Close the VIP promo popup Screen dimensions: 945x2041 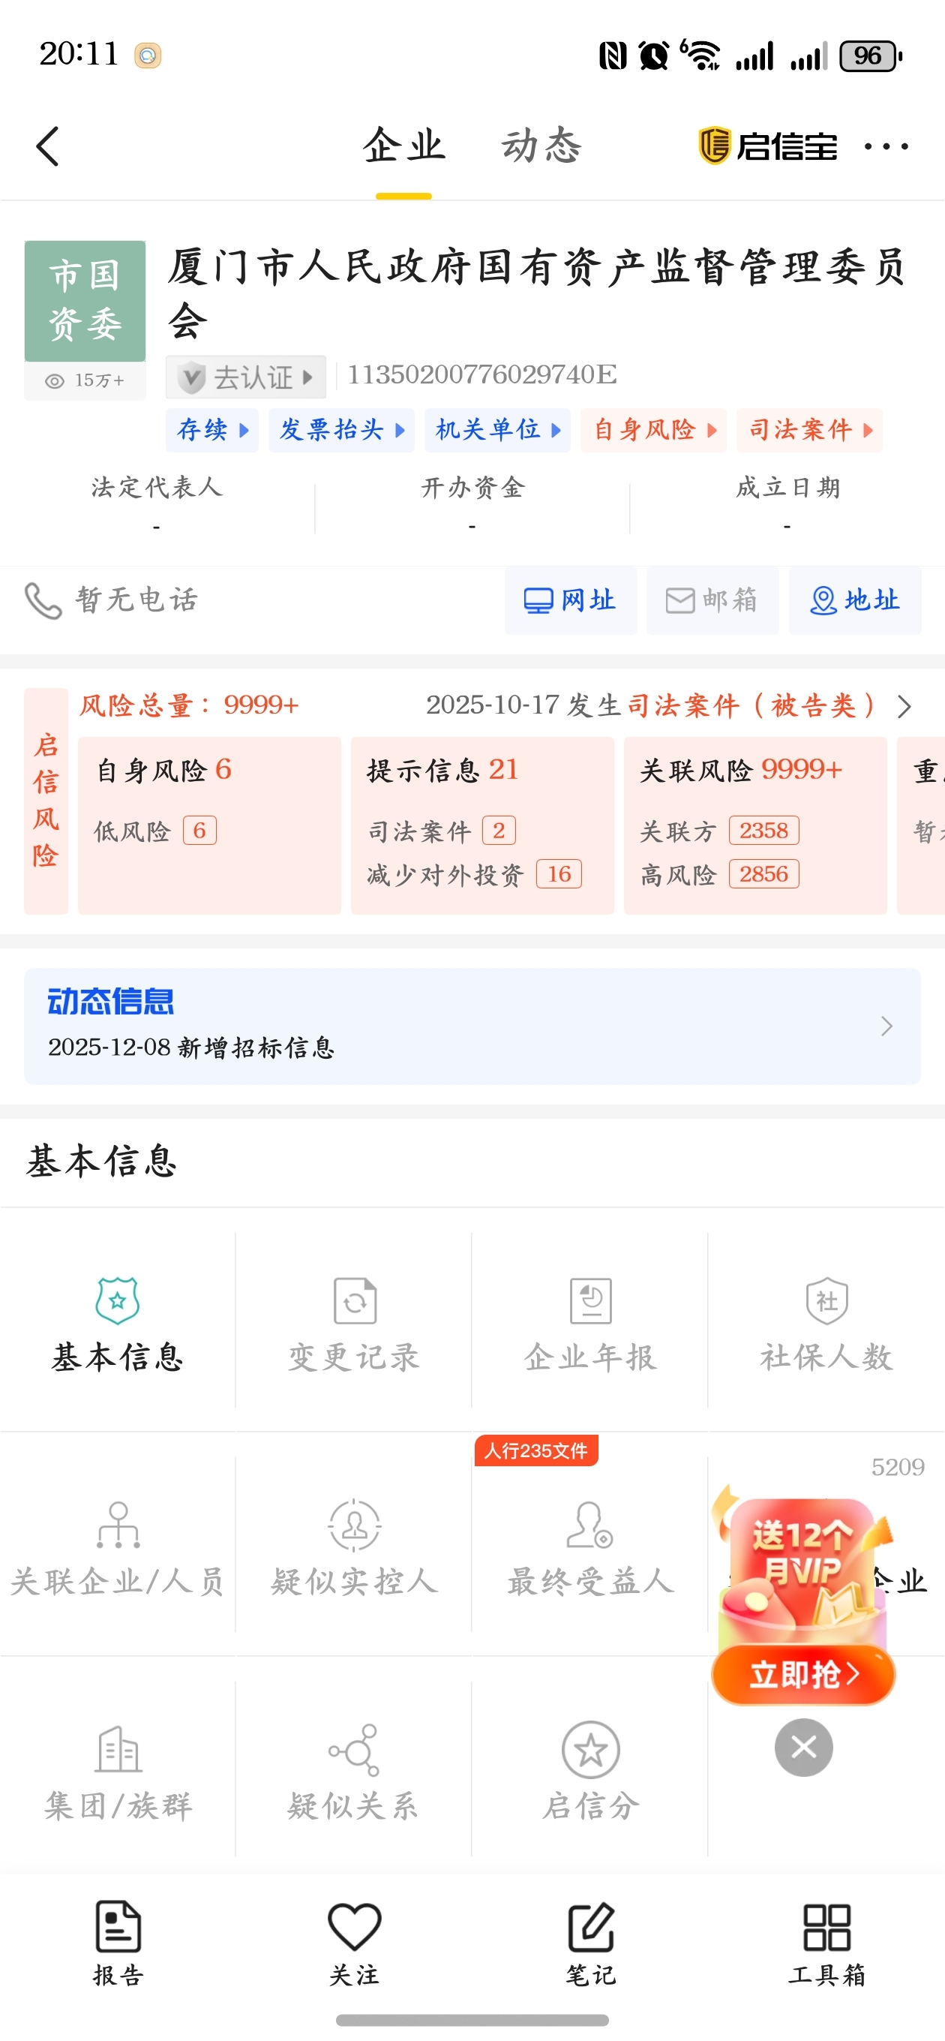[803, 1747]
